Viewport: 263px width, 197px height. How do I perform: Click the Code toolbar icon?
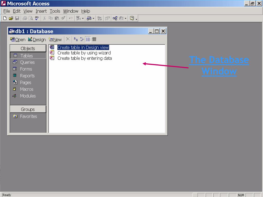coord(100,18)
